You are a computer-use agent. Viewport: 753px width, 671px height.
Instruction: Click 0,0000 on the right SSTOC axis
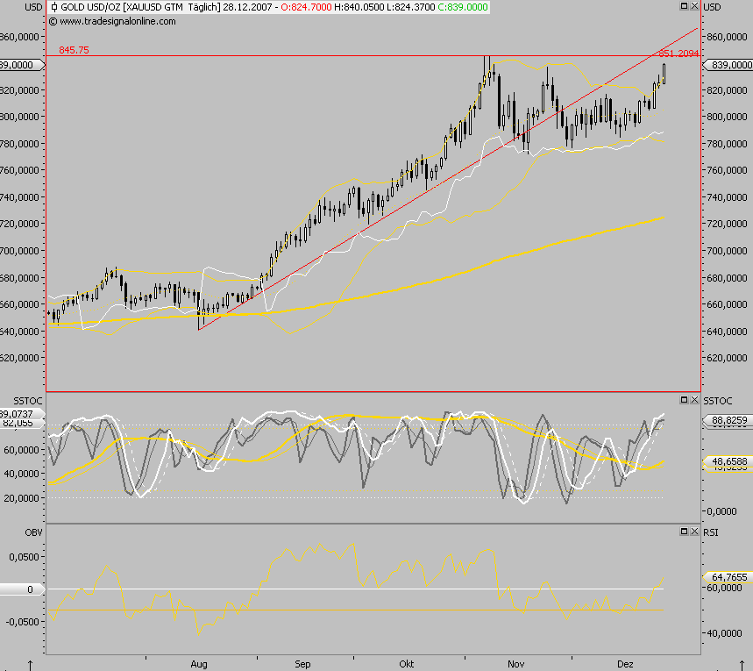pyautogui.click(x=721, y=511)
